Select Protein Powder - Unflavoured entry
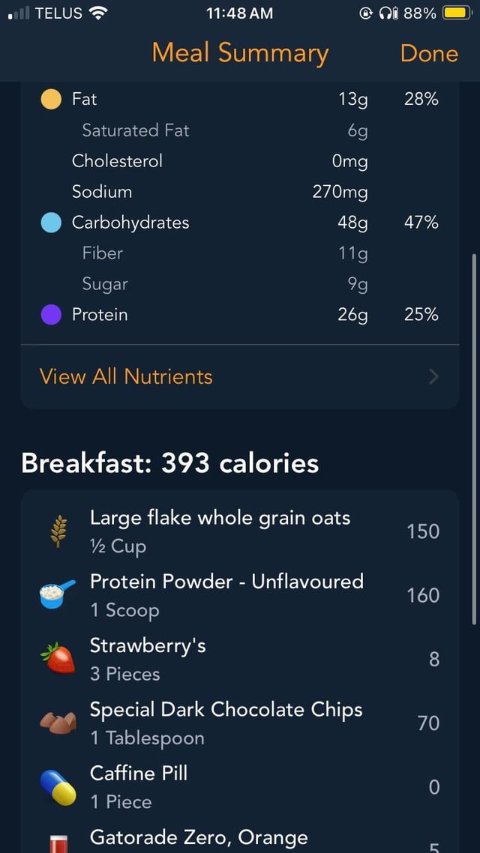The height and width of the screenshot is (853, 480). click(x=226, y=595)
